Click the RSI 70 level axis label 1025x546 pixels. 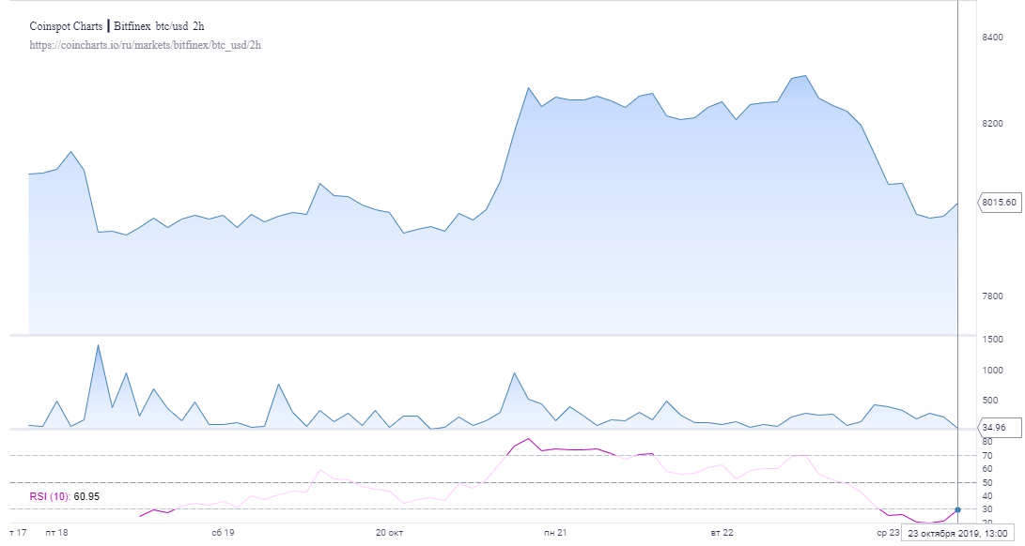click(987, 455)
